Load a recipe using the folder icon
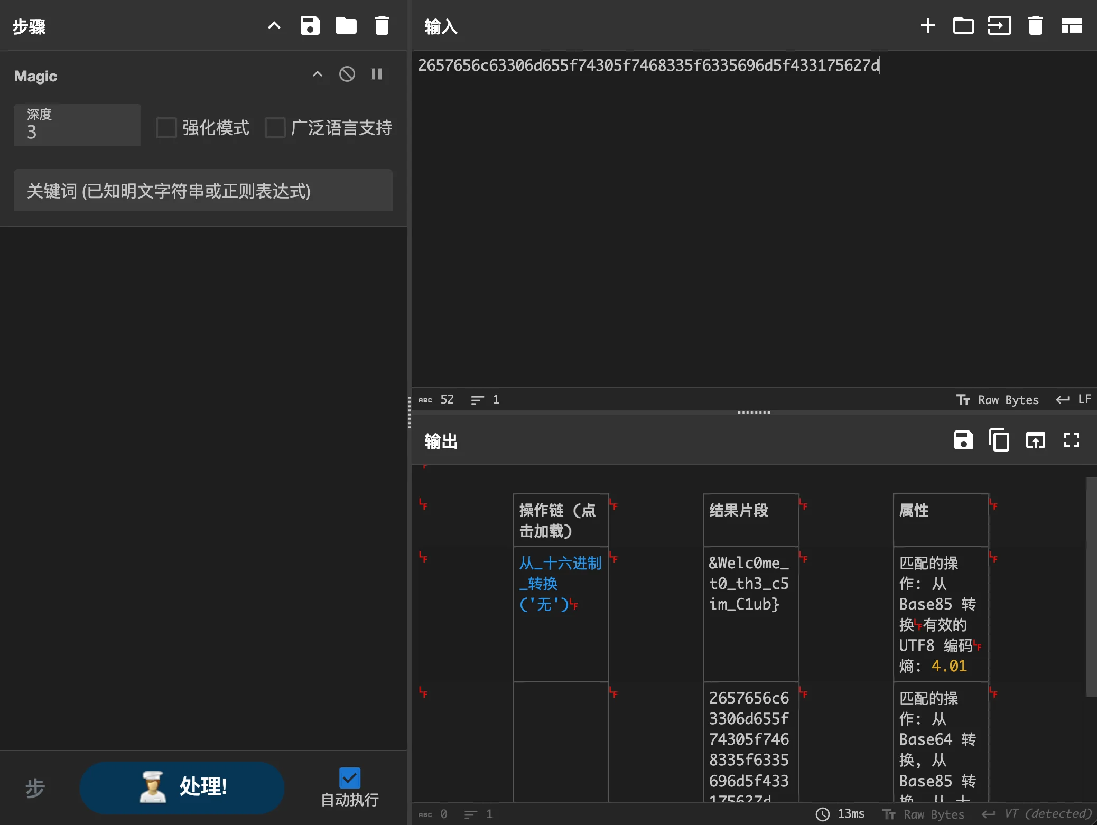The width and height of the screenshot is (1097, 825). click(346, 25)
